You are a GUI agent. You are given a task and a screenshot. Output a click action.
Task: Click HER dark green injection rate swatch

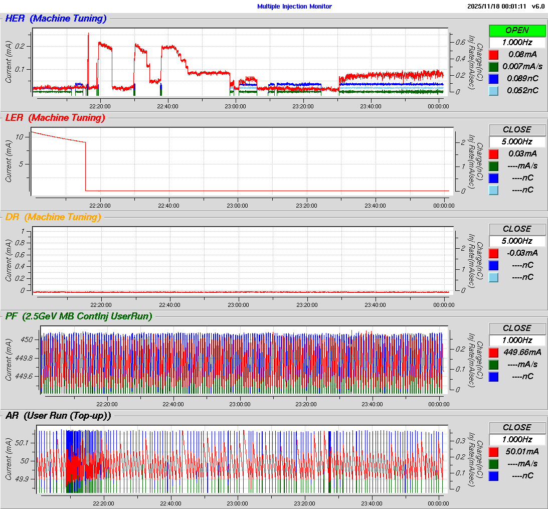494,66
